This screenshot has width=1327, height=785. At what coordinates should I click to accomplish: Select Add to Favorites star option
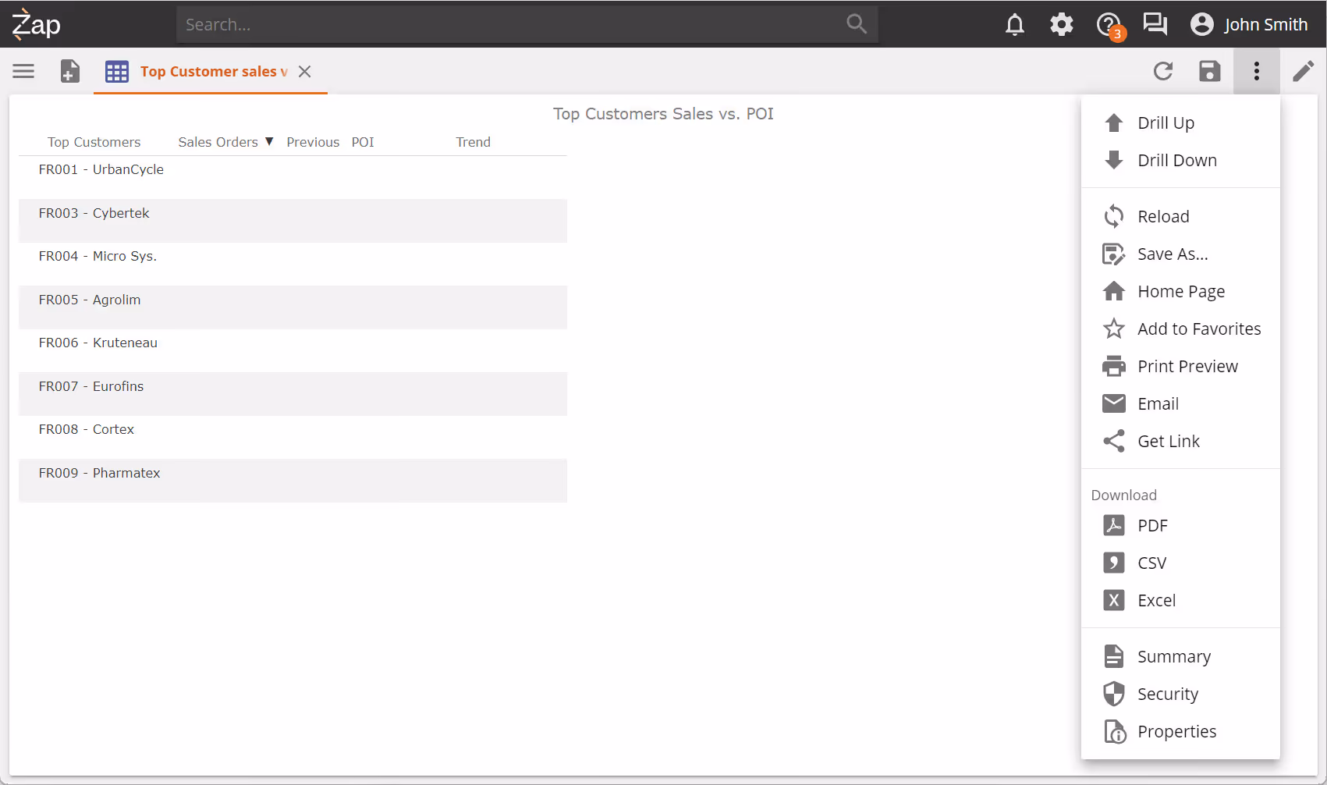(1198, 329)
